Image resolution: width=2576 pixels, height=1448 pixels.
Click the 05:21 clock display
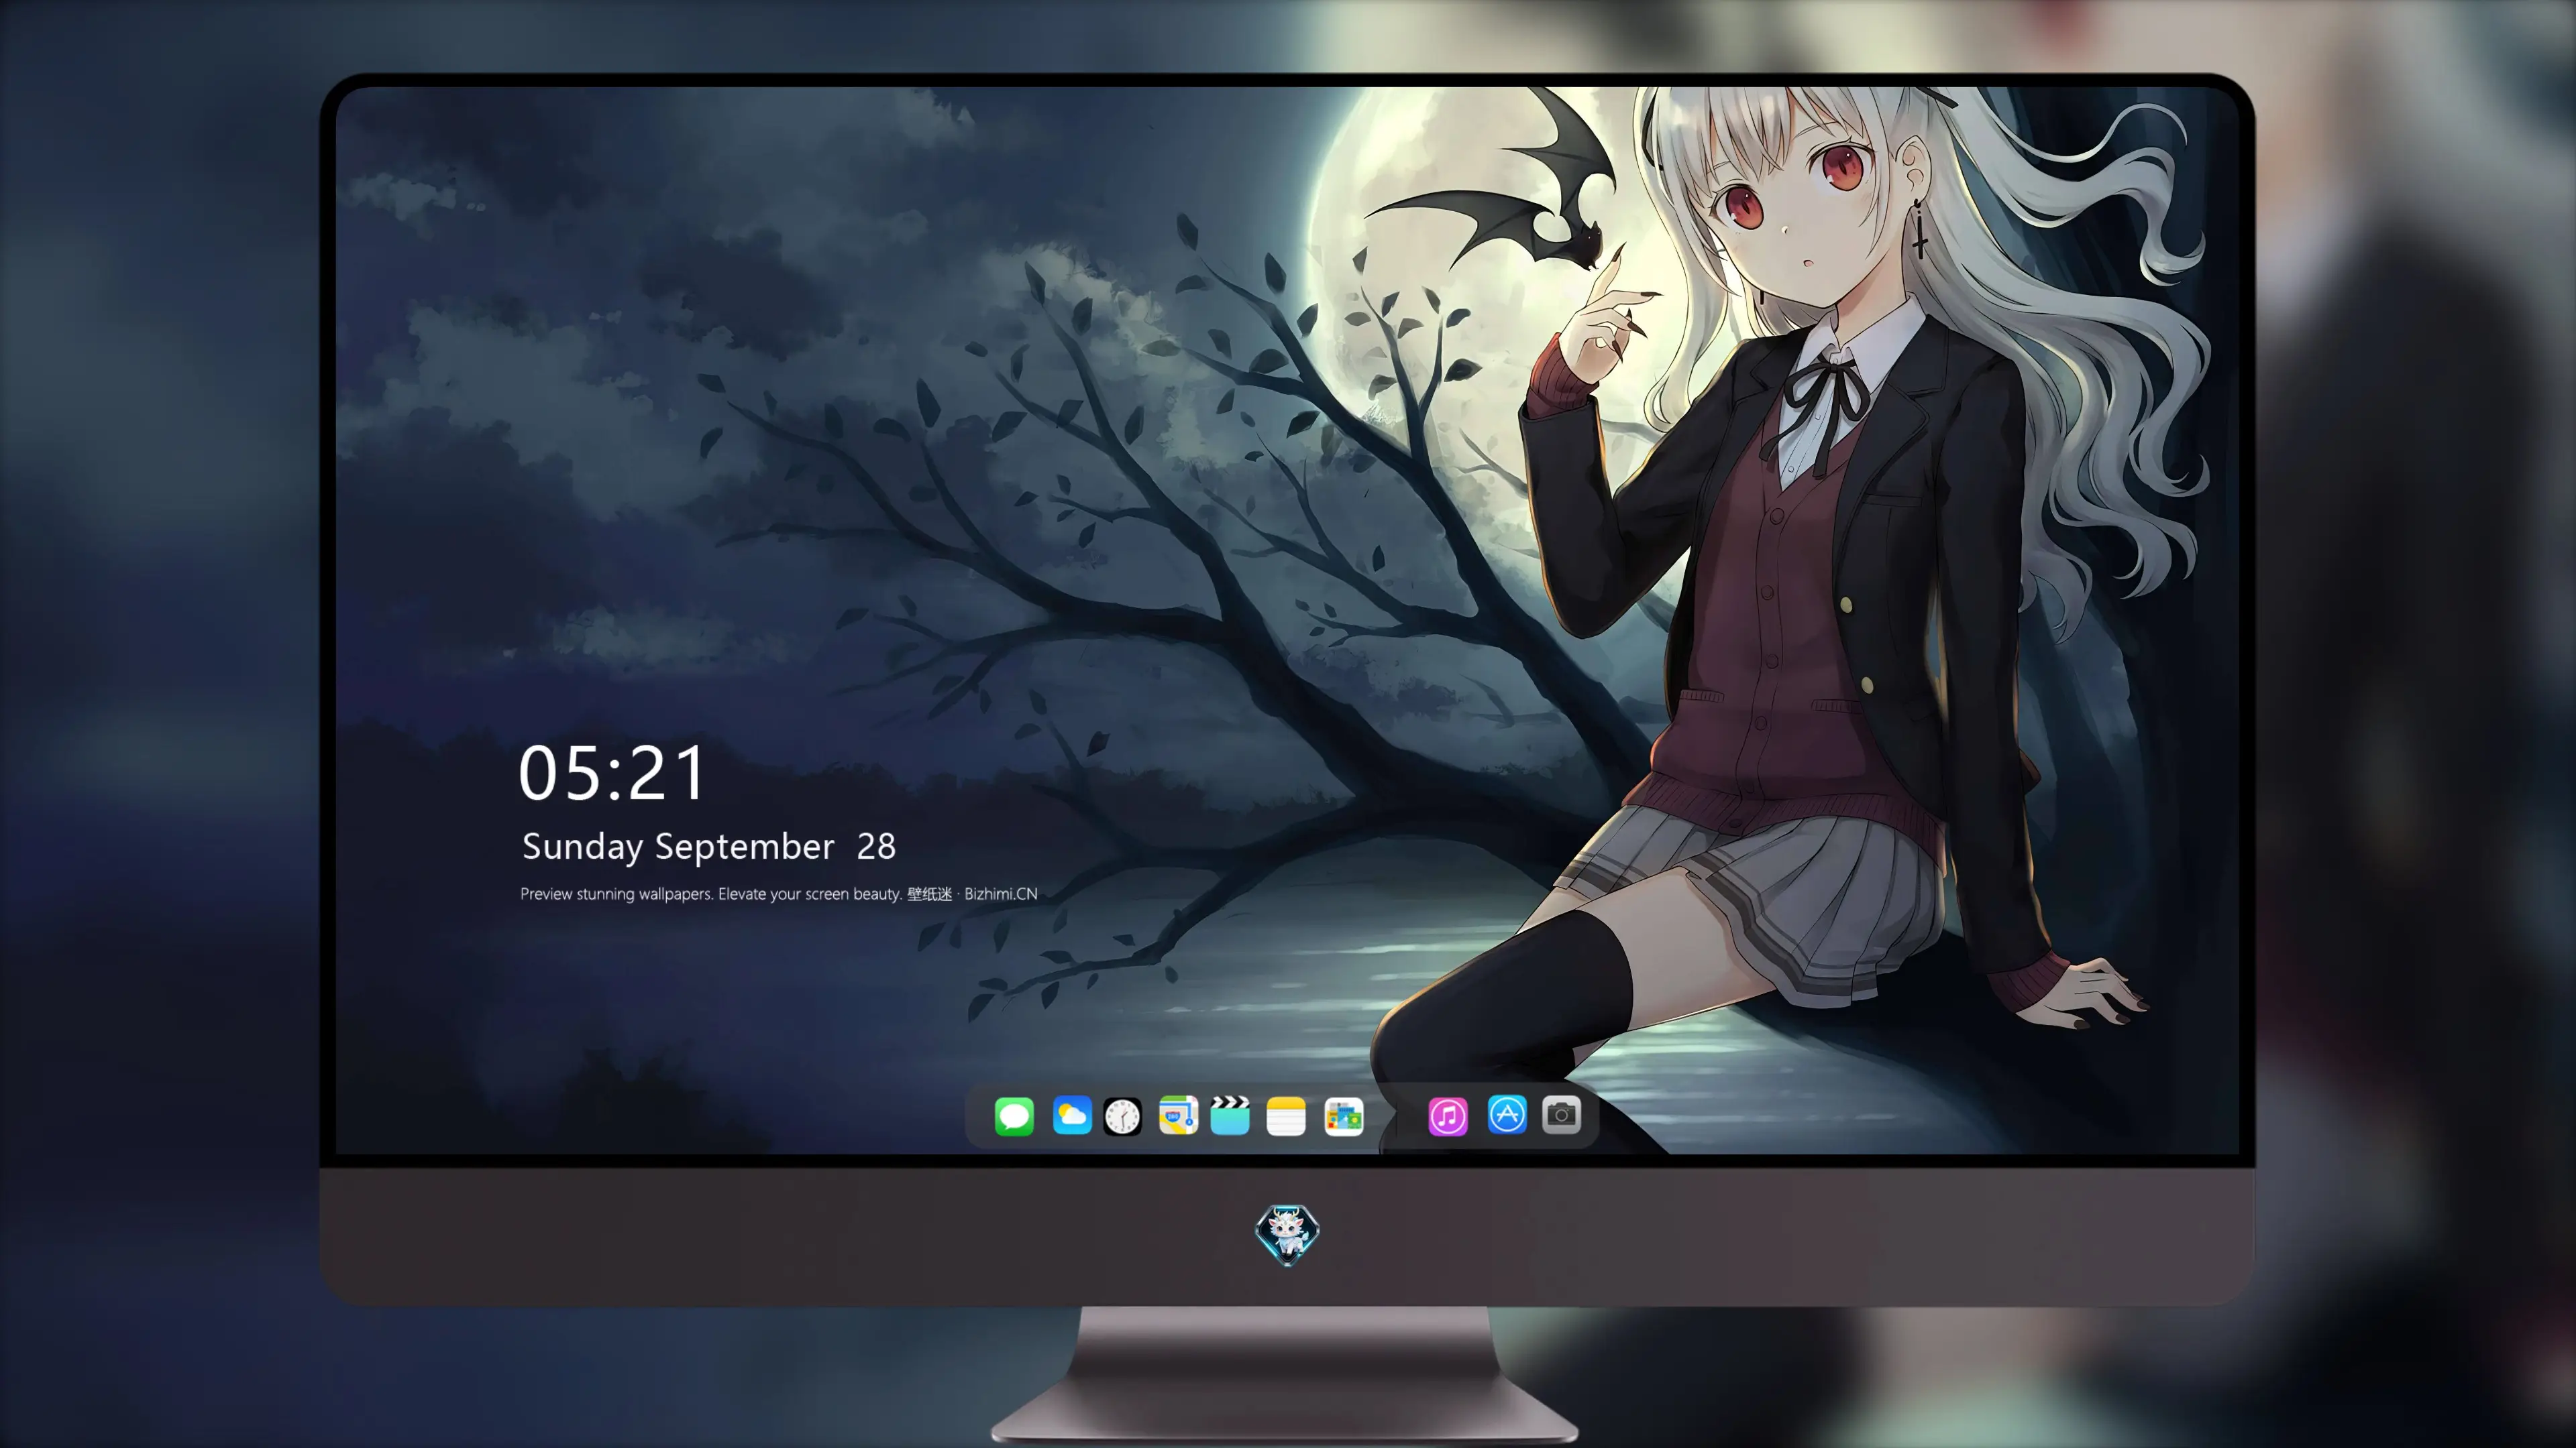tap(612, 772)
